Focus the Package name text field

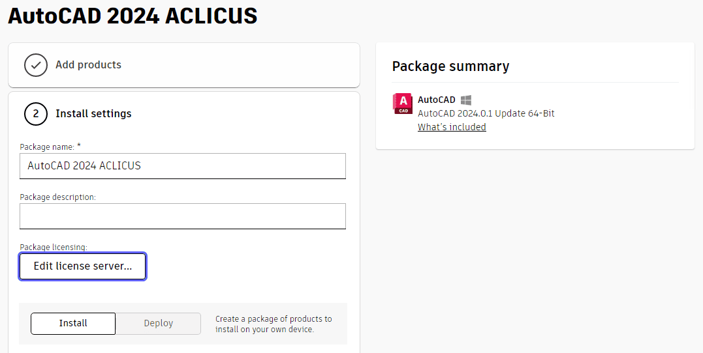(183, 166)
